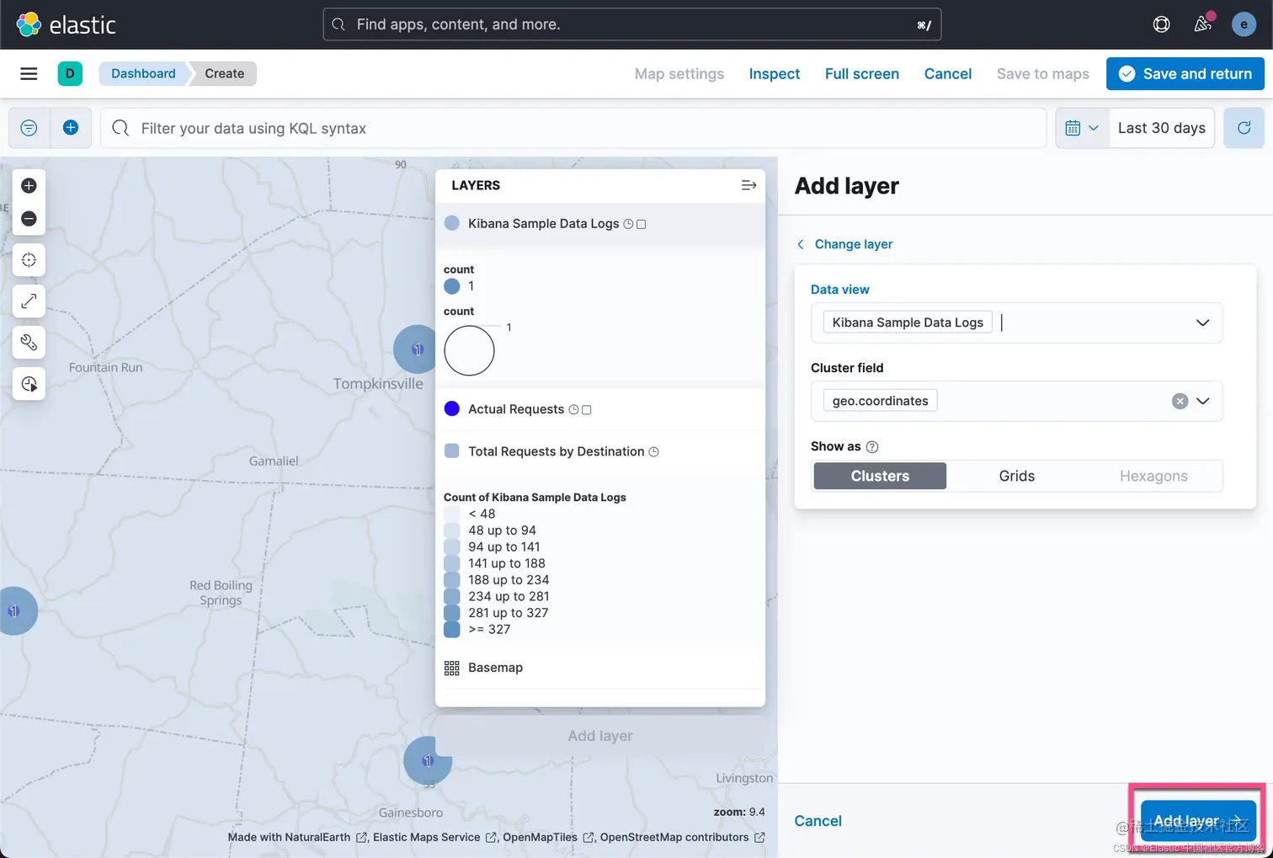Image resolution: width=1273 pixels, height=858 pixels.
Task: Select Clusters display option
Action: [x=880, y=476]
